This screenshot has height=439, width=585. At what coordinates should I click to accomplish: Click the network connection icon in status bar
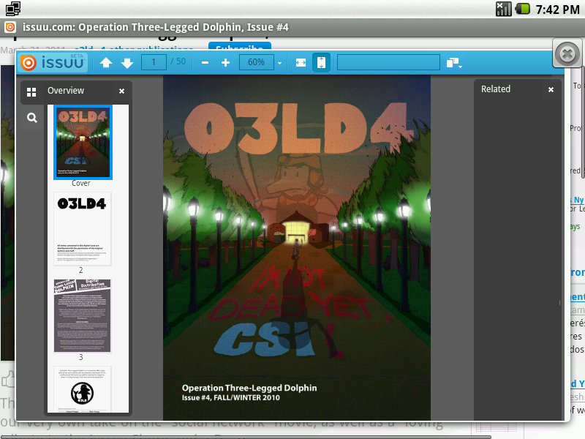coord(13,9)
